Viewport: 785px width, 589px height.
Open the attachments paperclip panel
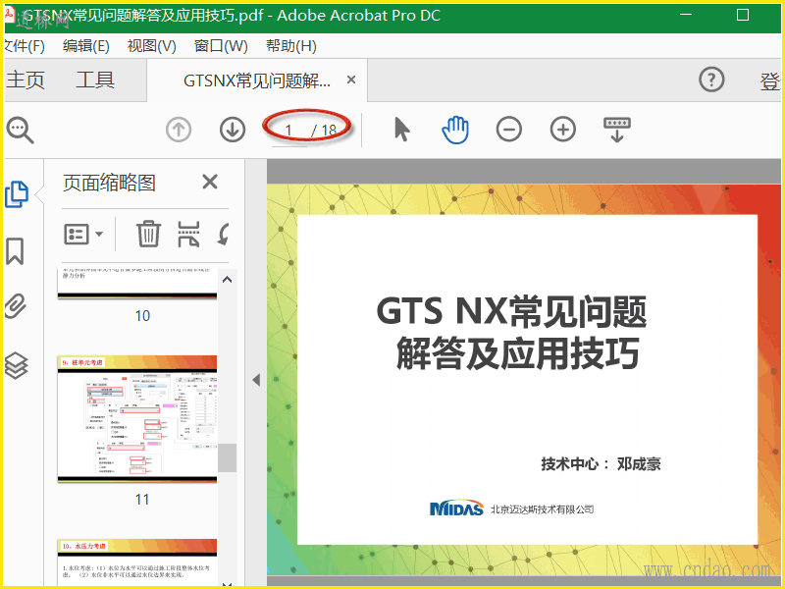(15, 306)
